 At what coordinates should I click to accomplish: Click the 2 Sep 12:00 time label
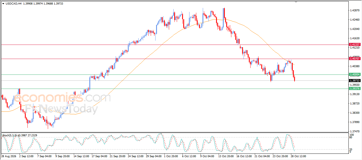26,156
